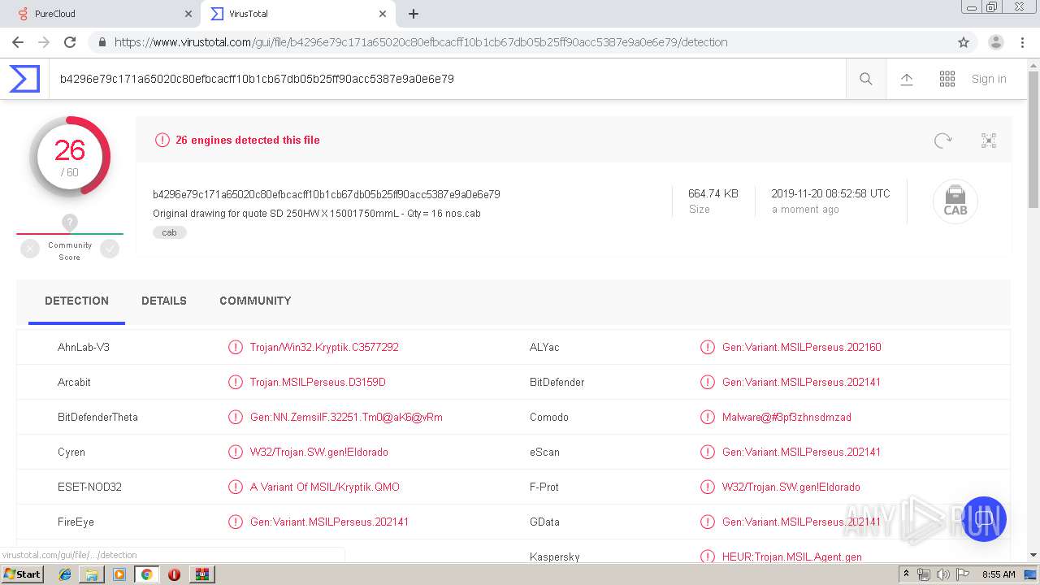Click Comodo result Malware@#3pf3zhnsdmzad

[786, 417]
